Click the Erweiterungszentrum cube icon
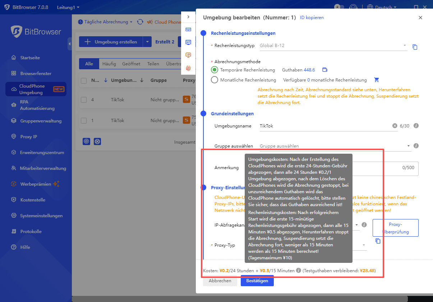433x302 pixels. point(14,153)
